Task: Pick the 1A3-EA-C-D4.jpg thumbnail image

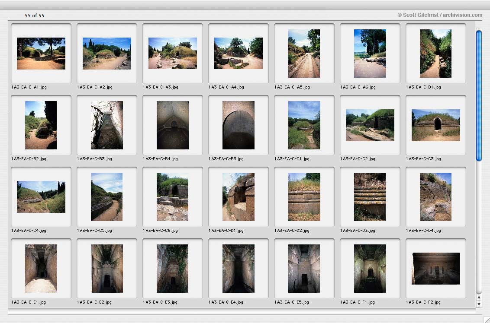Action: (435, 197)
